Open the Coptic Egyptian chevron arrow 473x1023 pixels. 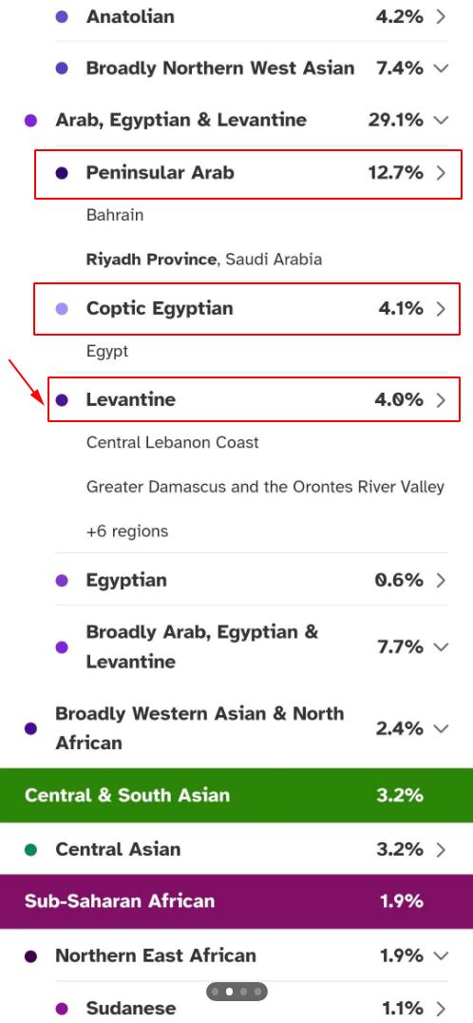pos(441,309)
